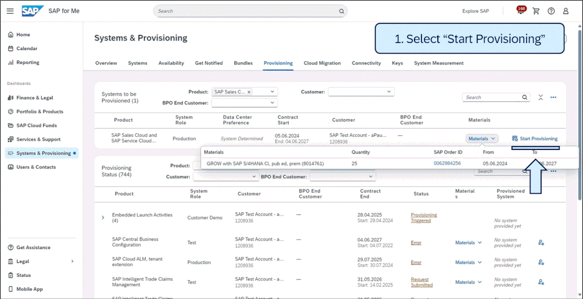Toggle Materials dropdown for SAP Sales Cloud row
Viewport: 583px width, 299px height.
482,138
